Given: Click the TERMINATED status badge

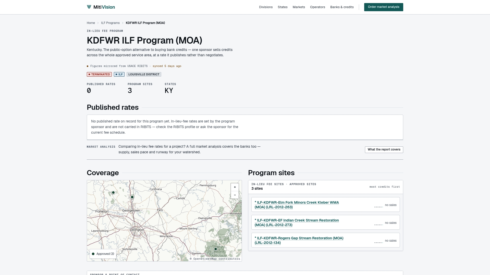Looking at the screenshot, I should (99, 74).
